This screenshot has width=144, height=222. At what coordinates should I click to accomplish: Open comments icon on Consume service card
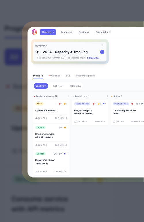[x=44, y=145]
